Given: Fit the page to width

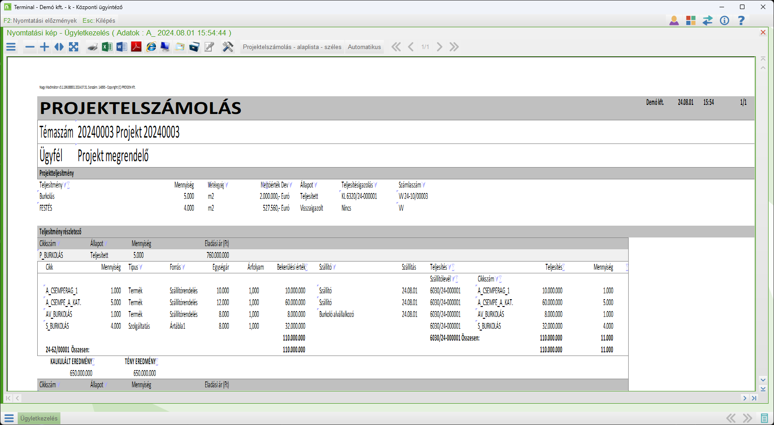Looking at the screenshot, I should pyautogui.click(x=59, y=47).
